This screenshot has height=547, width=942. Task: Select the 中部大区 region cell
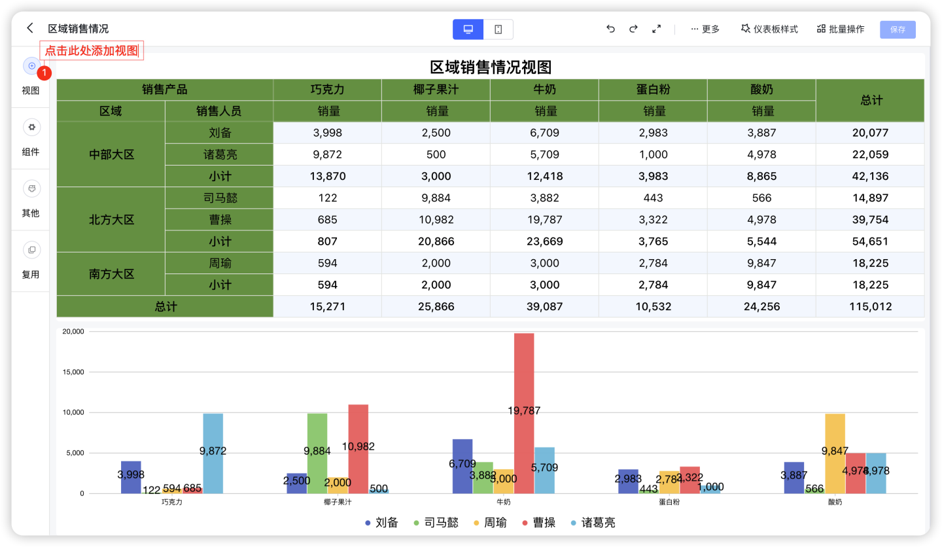click(111, 154)
